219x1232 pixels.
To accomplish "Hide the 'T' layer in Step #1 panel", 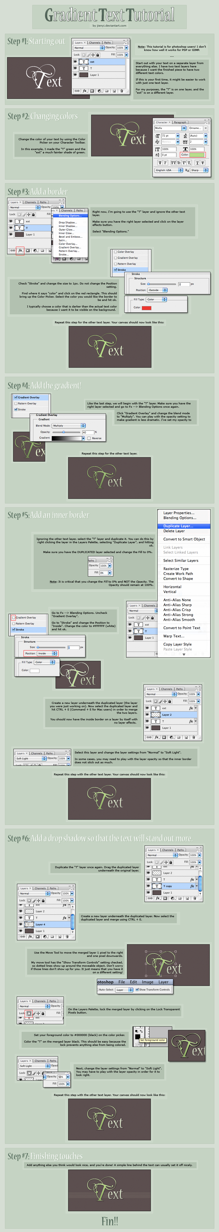I will [75, 68].
